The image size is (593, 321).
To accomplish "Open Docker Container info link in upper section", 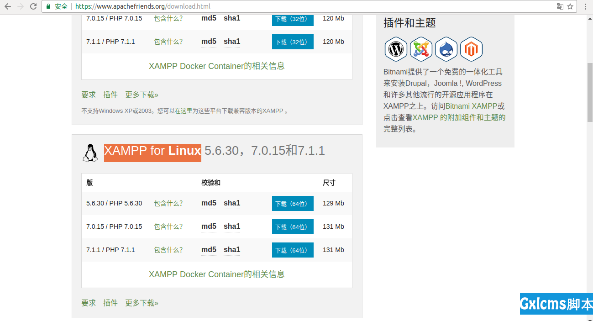I will tap(217, 66).
